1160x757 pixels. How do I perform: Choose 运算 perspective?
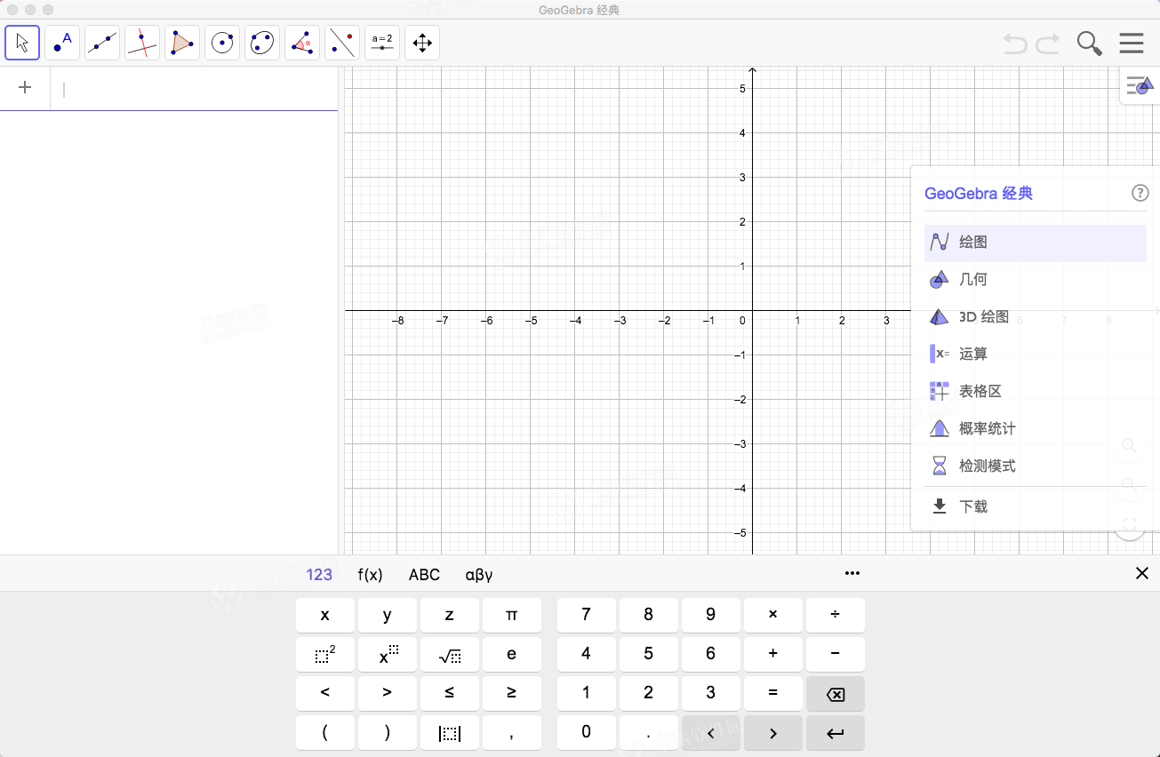(1036, 355)
